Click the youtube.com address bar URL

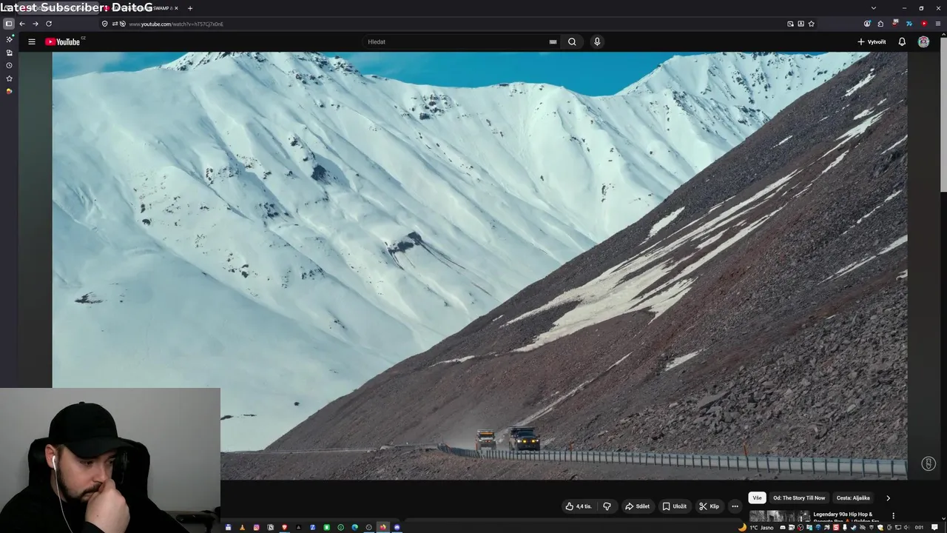click(x=176, y=24)
